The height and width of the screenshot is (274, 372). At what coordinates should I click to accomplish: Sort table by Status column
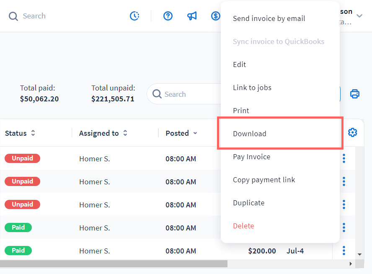tap(33, 133)
